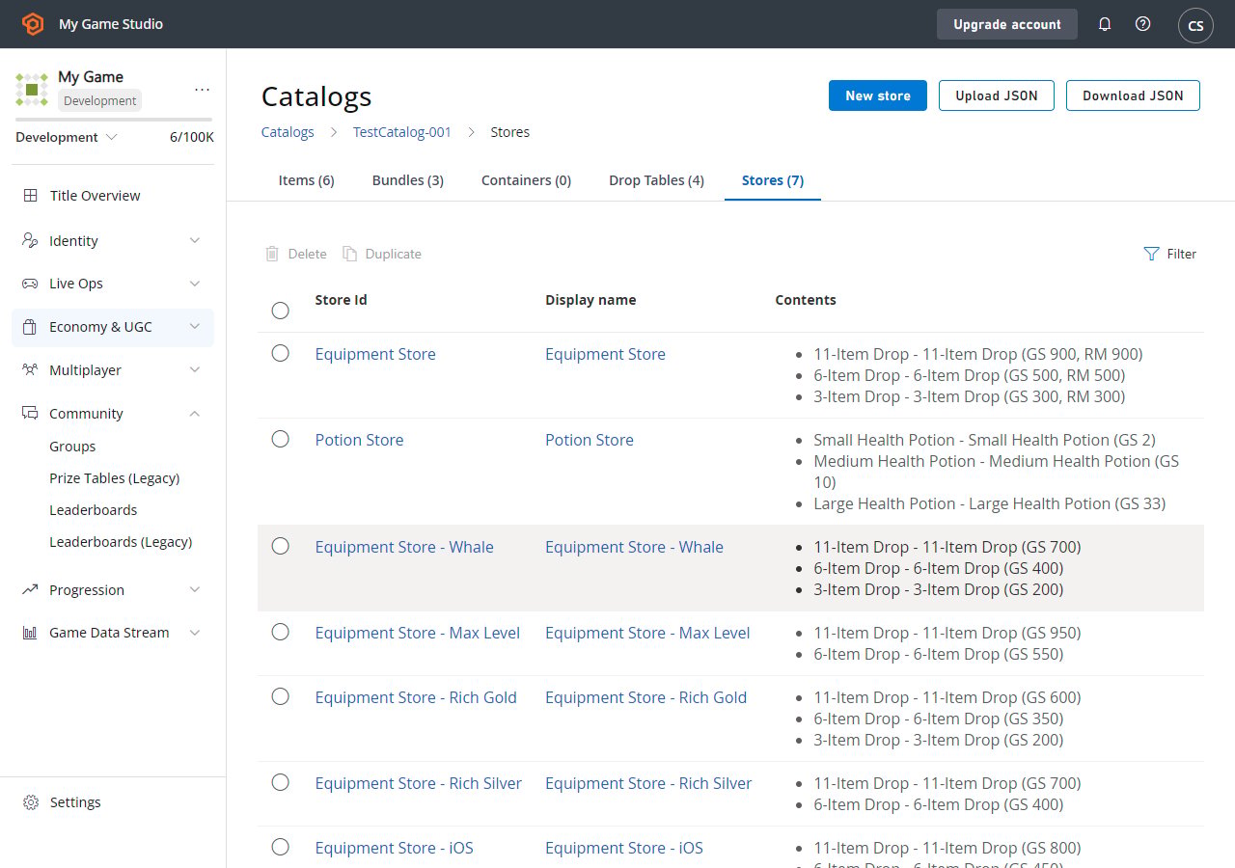This screenshot has height=868, width=1235.
Task: Switch to the Bundles (3) tab
Action: (x=408, y=180)
